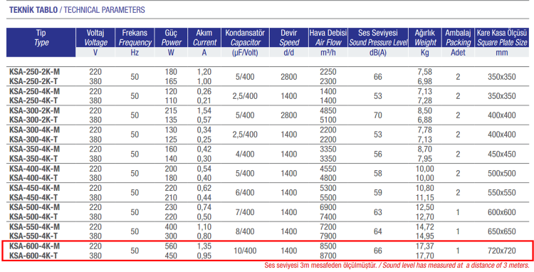Click the 7/400 capacitor value
534x272 pixels.
245,212
